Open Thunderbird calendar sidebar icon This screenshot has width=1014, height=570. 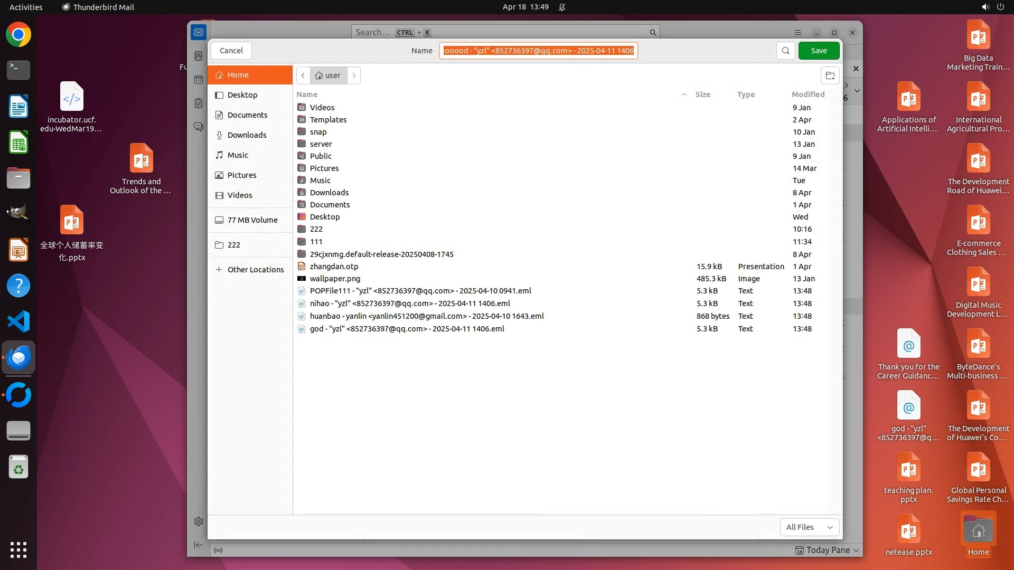point(199,80)
